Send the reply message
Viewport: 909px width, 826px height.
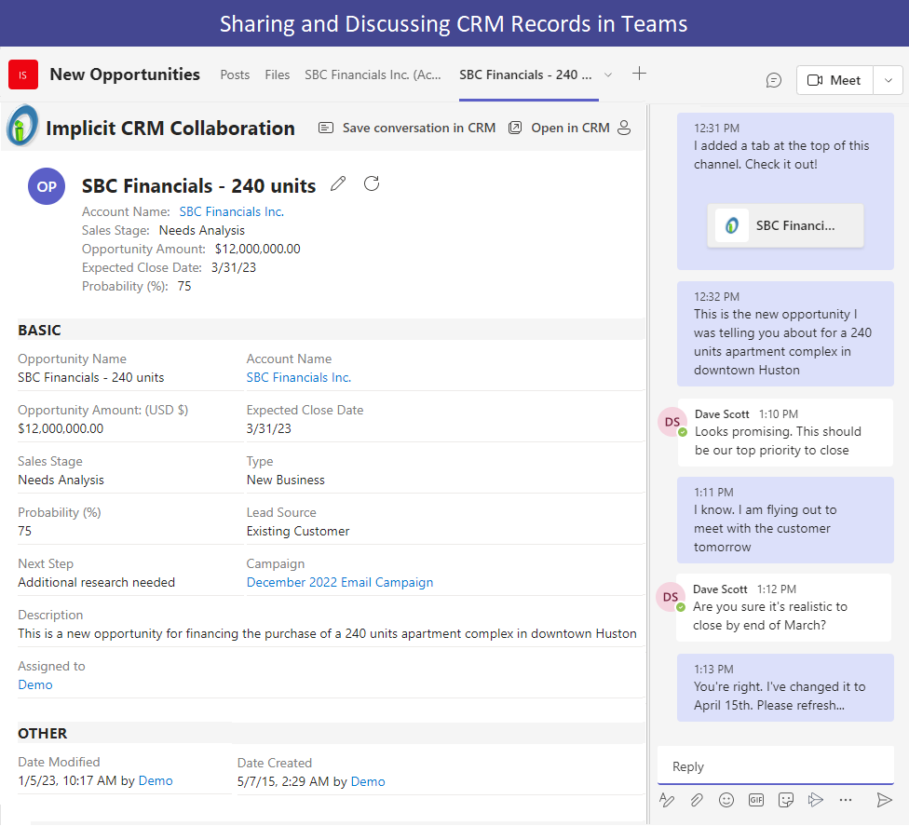[884, 800]
